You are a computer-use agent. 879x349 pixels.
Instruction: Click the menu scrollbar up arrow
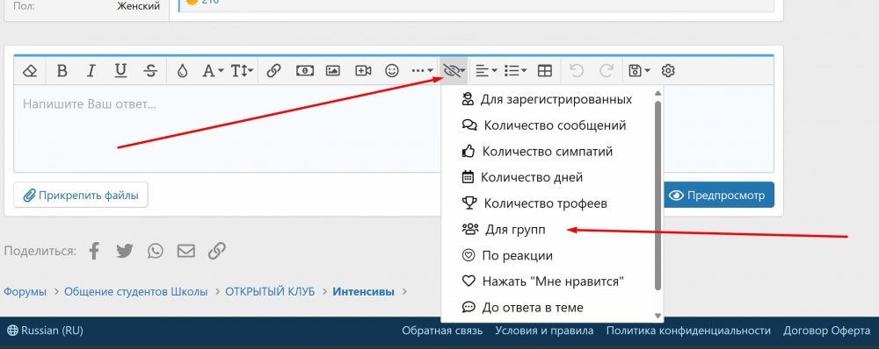[x=658, y=93]
